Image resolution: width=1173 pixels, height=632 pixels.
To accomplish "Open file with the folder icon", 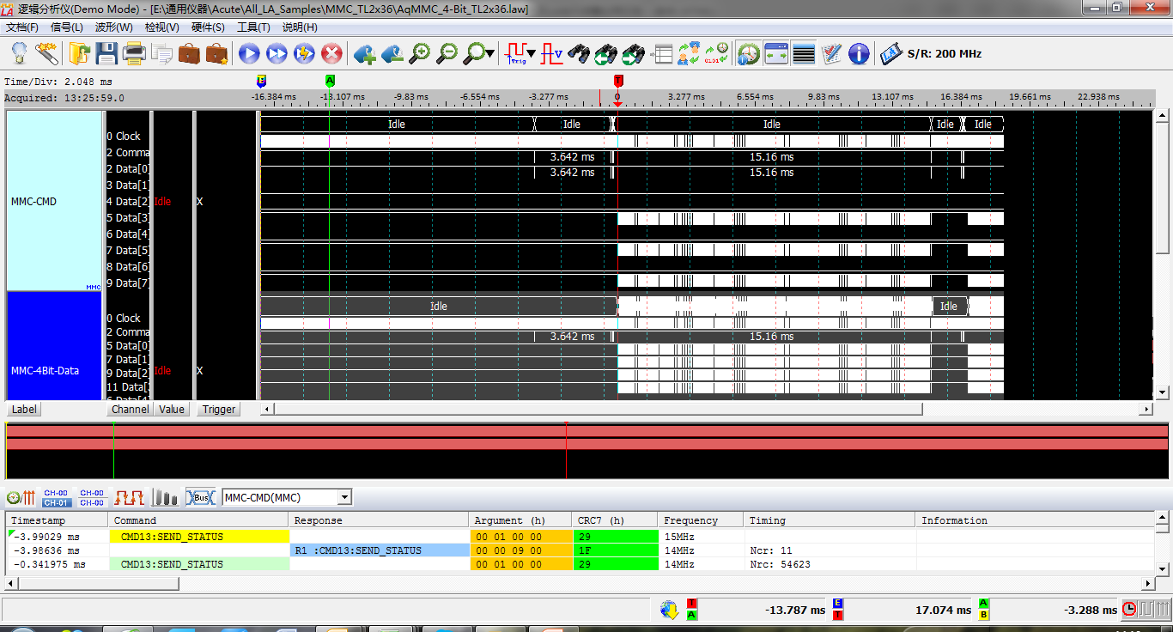I will click(79, 54).
